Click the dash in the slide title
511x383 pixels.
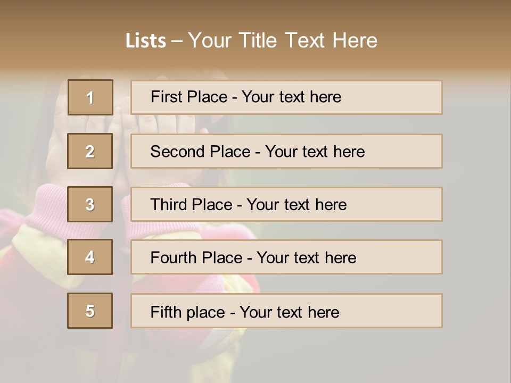pyautogui.click(x=177, y=41)
